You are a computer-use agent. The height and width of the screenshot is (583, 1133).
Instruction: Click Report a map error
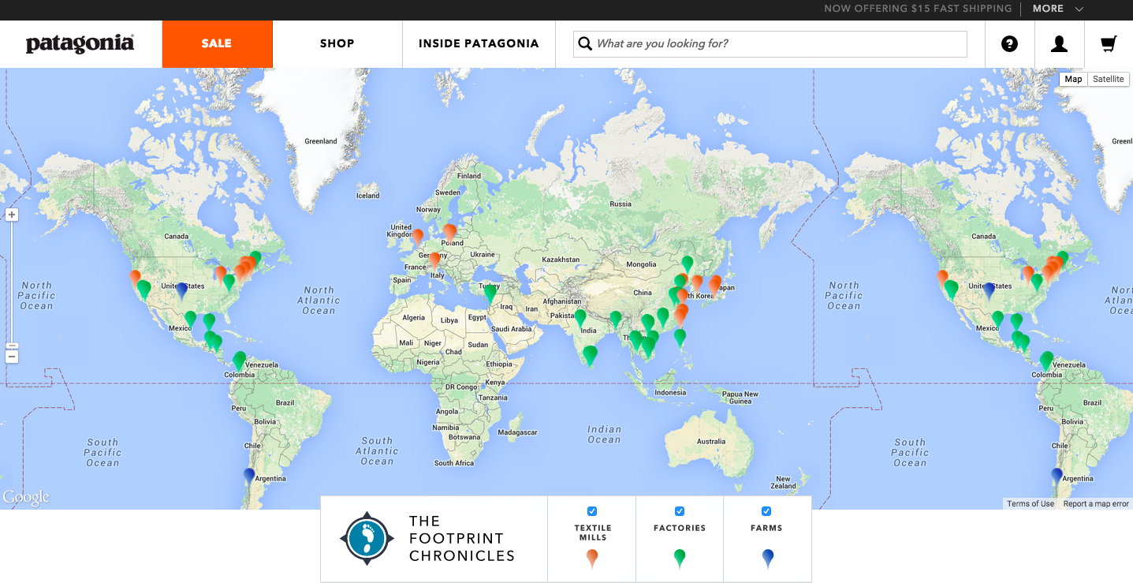pos(1096,504)
